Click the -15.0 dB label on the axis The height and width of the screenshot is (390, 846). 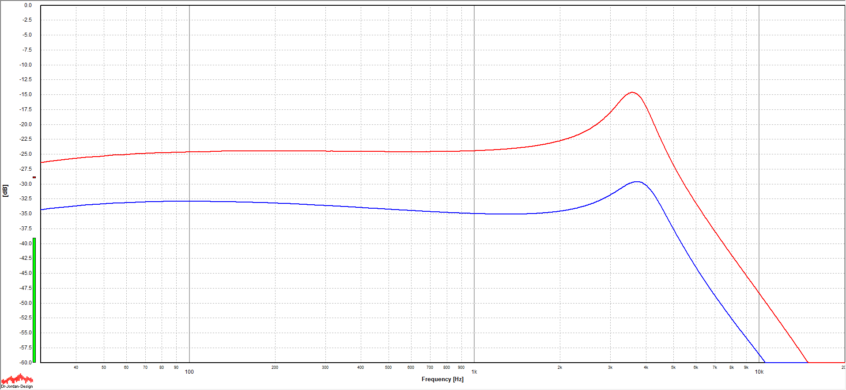[x=26, y=94]
